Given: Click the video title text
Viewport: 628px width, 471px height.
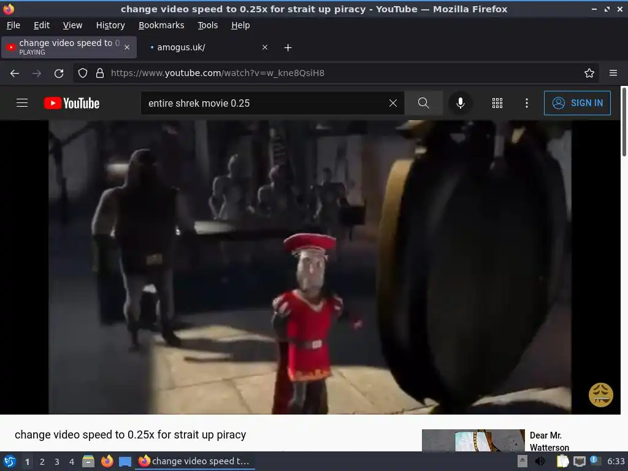Looking at the screenshot, I should pyautogui.click(x=130, y=435).
